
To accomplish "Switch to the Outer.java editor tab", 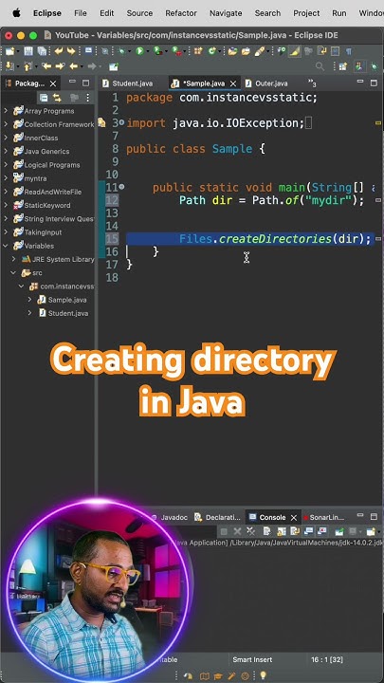I will tap(266, 83).
